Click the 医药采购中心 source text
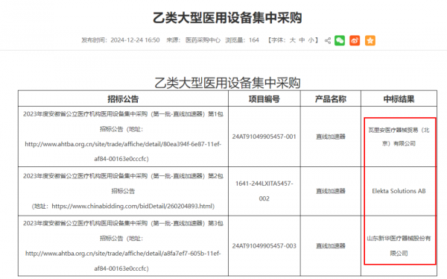The height and width of the screenshot is (279, 447). point(203,40)
